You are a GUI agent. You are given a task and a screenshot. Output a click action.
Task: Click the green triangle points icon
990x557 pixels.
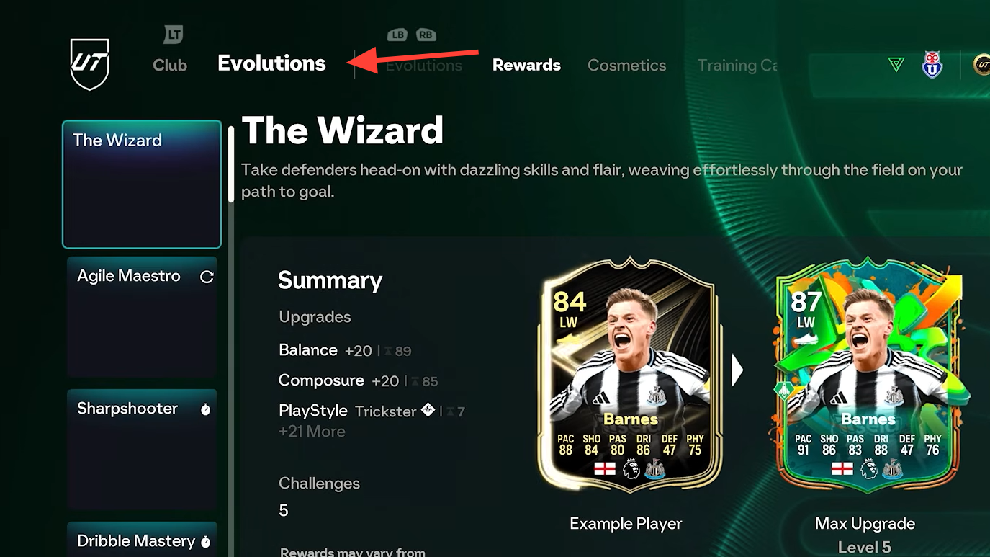pos(896,65)
